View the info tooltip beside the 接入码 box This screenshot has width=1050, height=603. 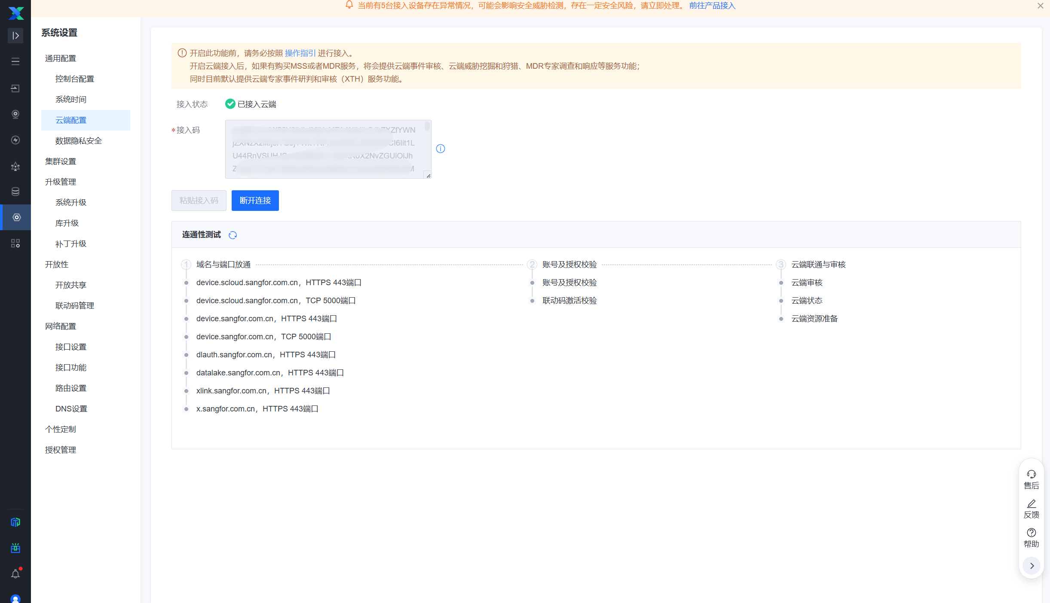coord(441,149)
